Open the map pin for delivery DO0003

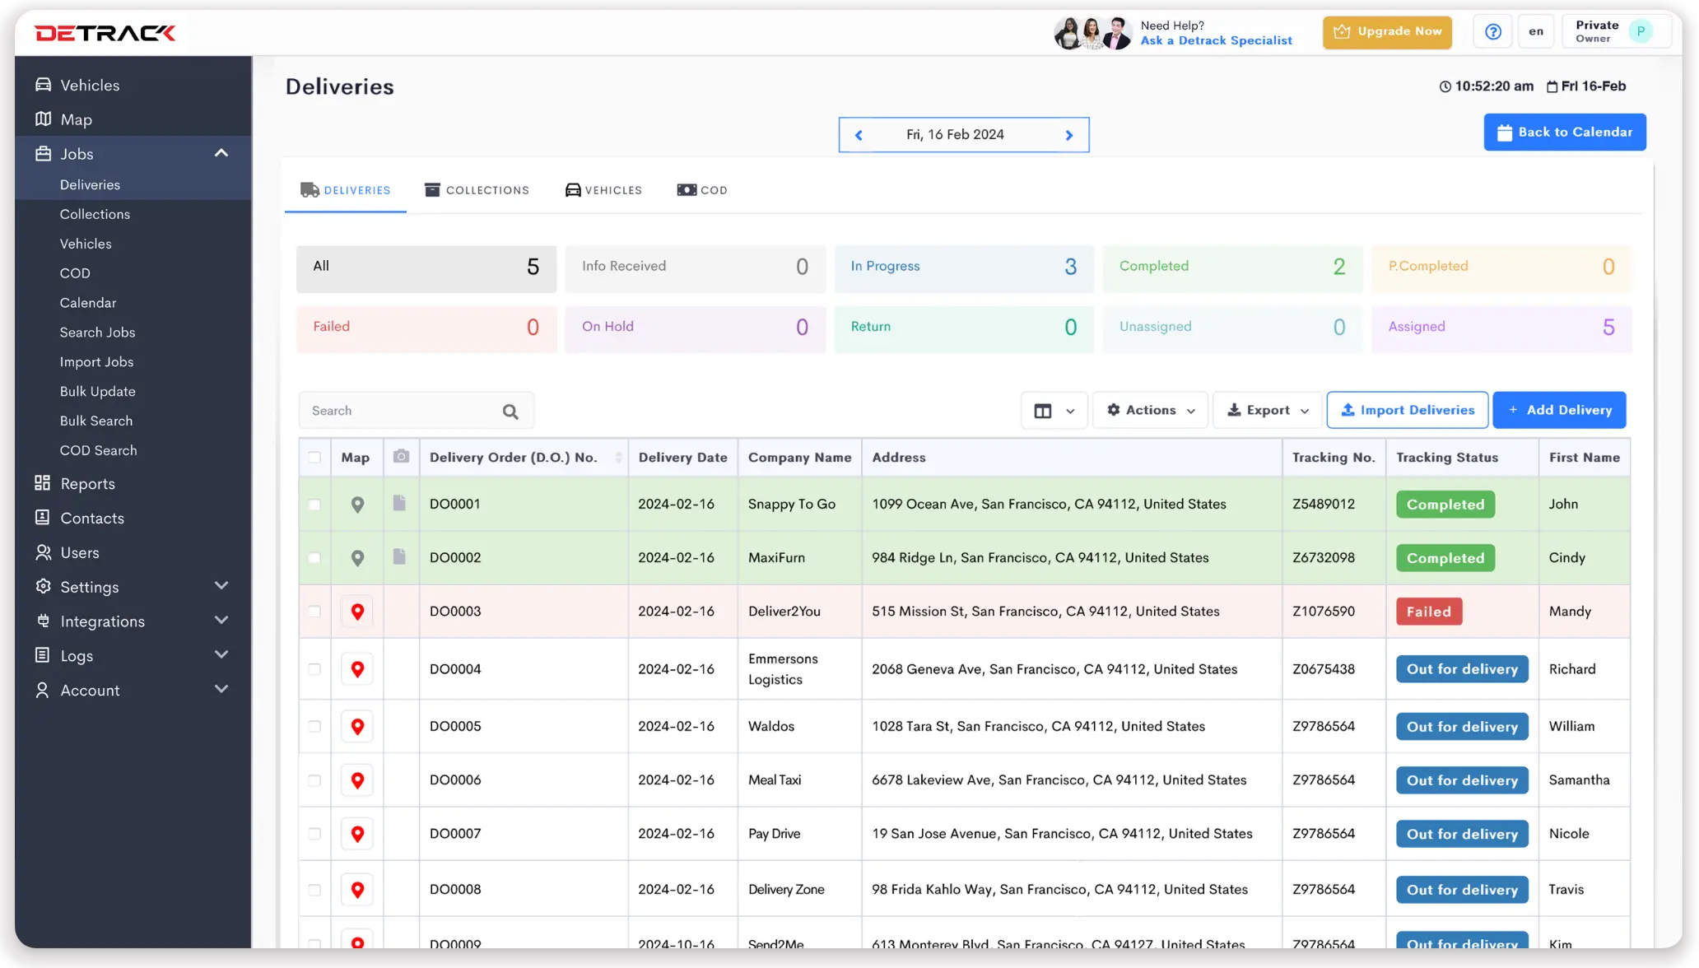coord(357,612)
